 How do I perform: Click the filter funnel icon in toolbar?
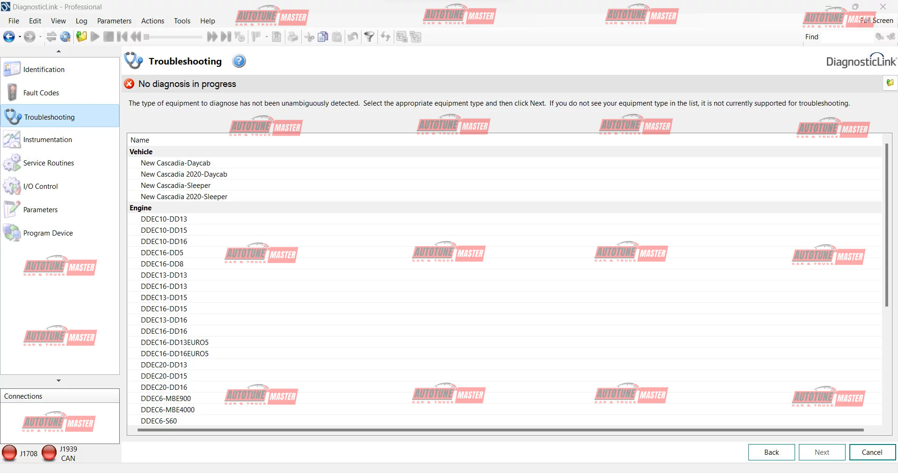(369, 37)
